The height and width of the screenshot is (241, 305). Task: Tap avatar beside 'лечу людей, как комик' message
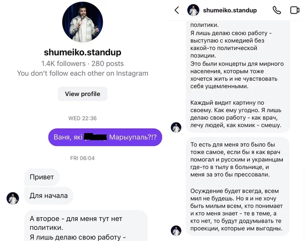point(176,127)
